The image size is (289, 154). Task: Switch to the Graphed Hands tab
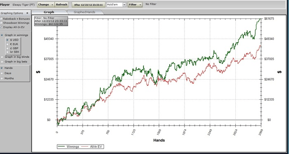click(x=84, y=12)
